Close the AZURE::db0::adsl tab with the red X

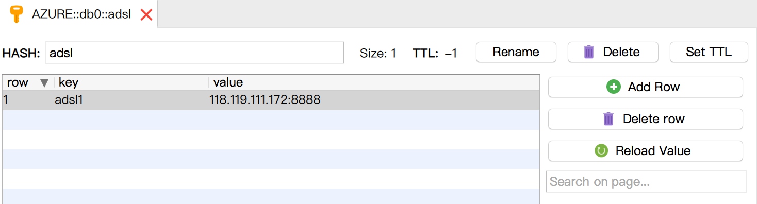[146, 15]
